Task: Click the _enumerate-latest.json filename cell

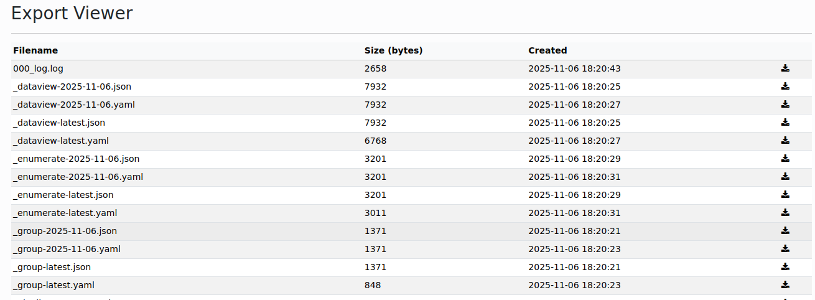Action: pyautogui.click(x=63, y=195)
